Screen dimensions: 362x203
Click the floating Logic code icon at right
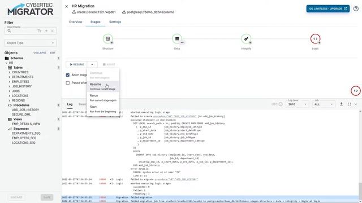coord(356,91)
